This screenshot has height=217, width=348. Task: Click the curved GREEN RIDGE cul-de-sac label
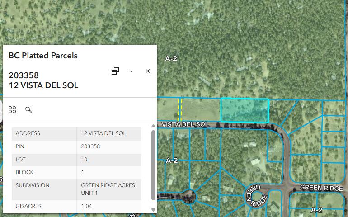click(257, 196)
